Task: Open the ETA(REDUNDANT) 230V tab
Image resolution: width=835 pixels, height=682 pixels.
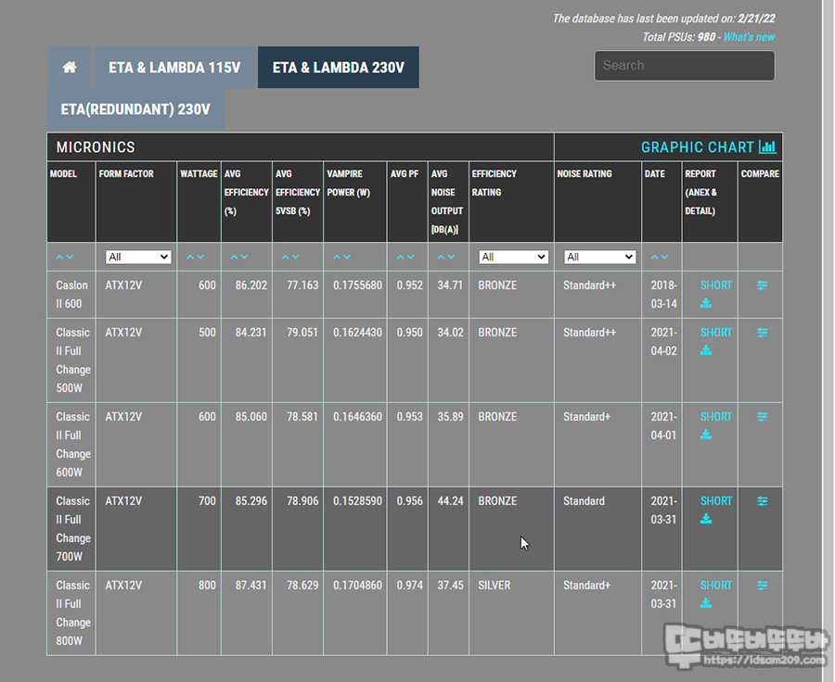Action: (135, 109)
